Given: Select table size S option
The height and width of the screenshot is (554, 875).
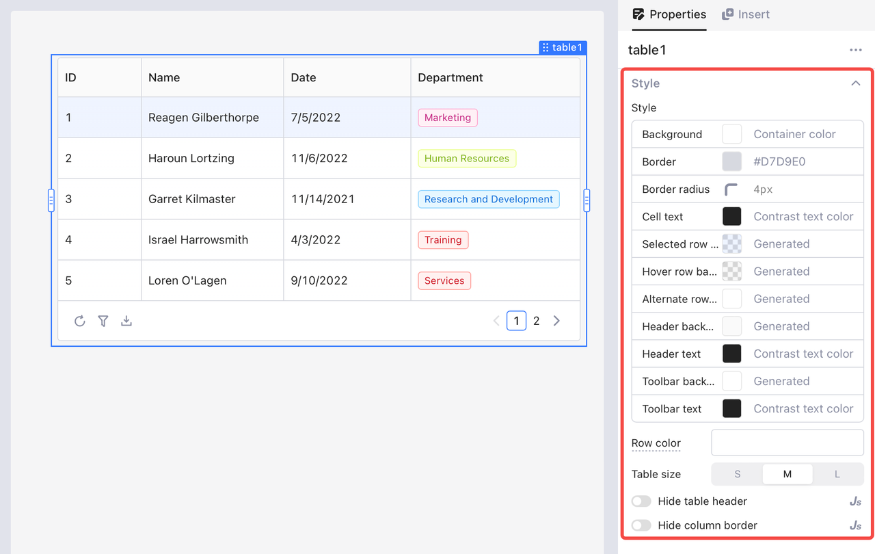Looking at the screenshot, I should click(x=738, y=474).
